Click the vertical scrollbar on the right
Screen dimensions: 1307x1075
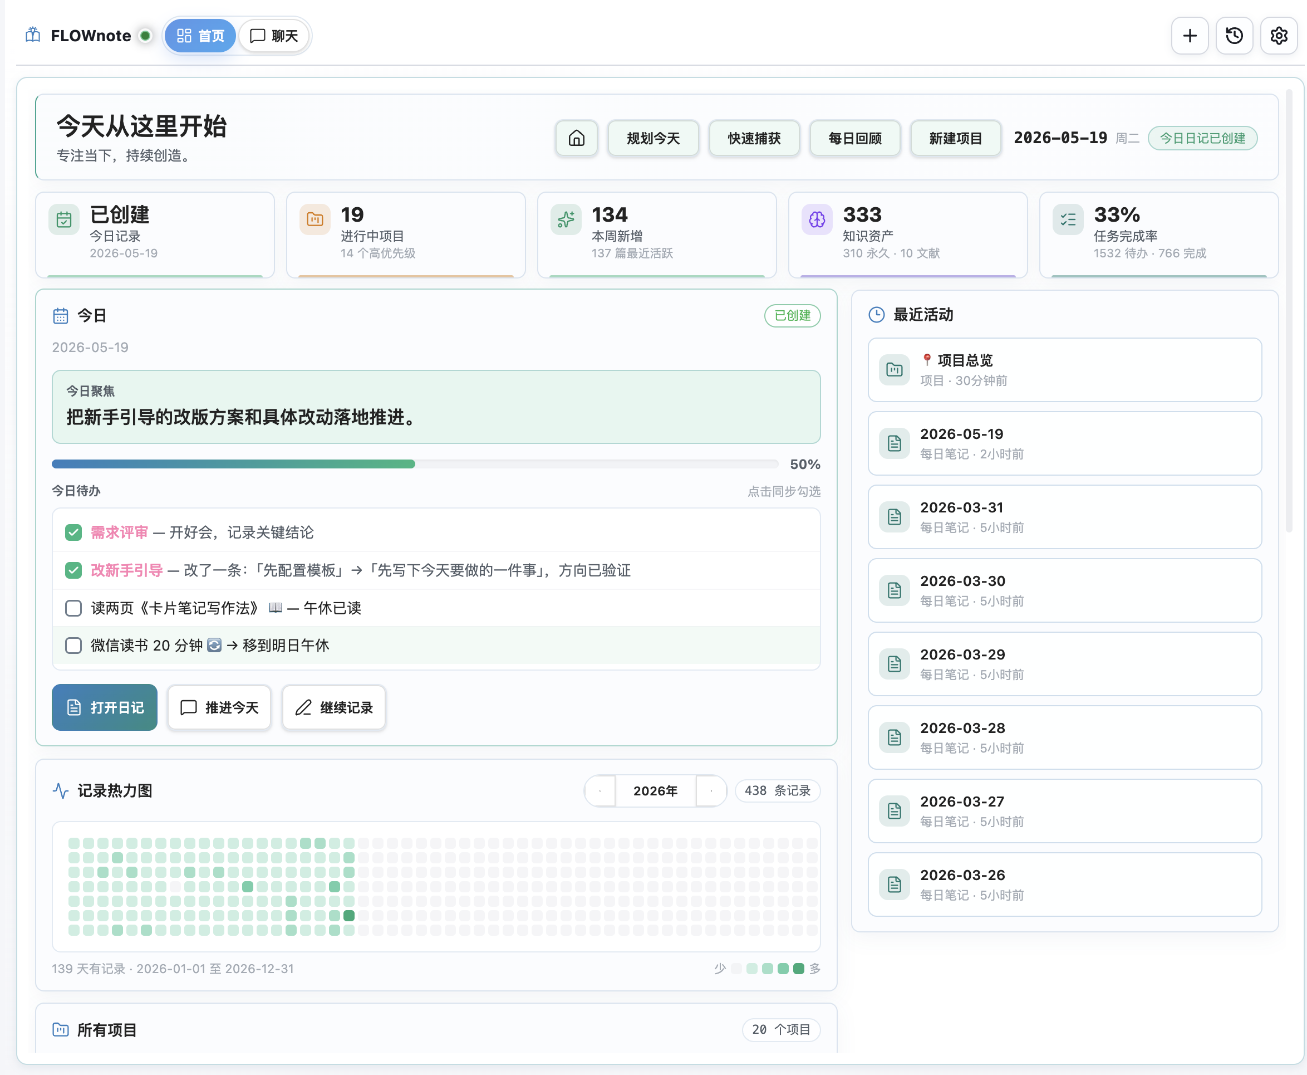[1289, 311]
